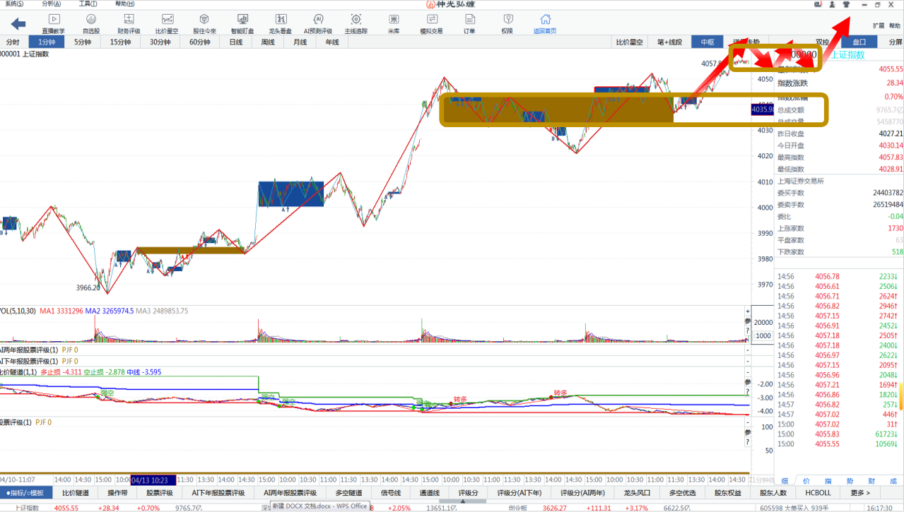Open AI预测评级 prediction rating icon
904x512 pixels.
click(x=317, y=23)
